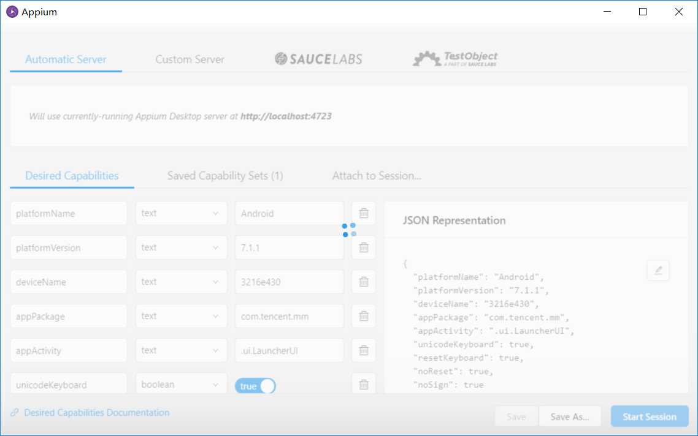Click the platformName capability name field

pyautogui.click(x=69, y=213)
